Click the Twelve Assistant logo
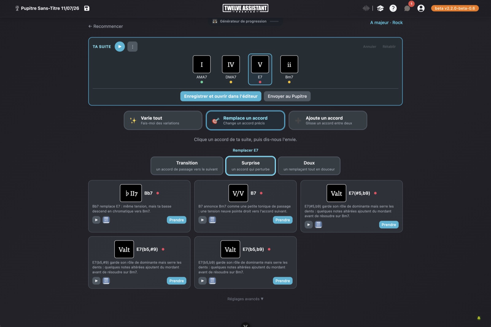Screen dimensions: 491x327 (x=245, y=8)
